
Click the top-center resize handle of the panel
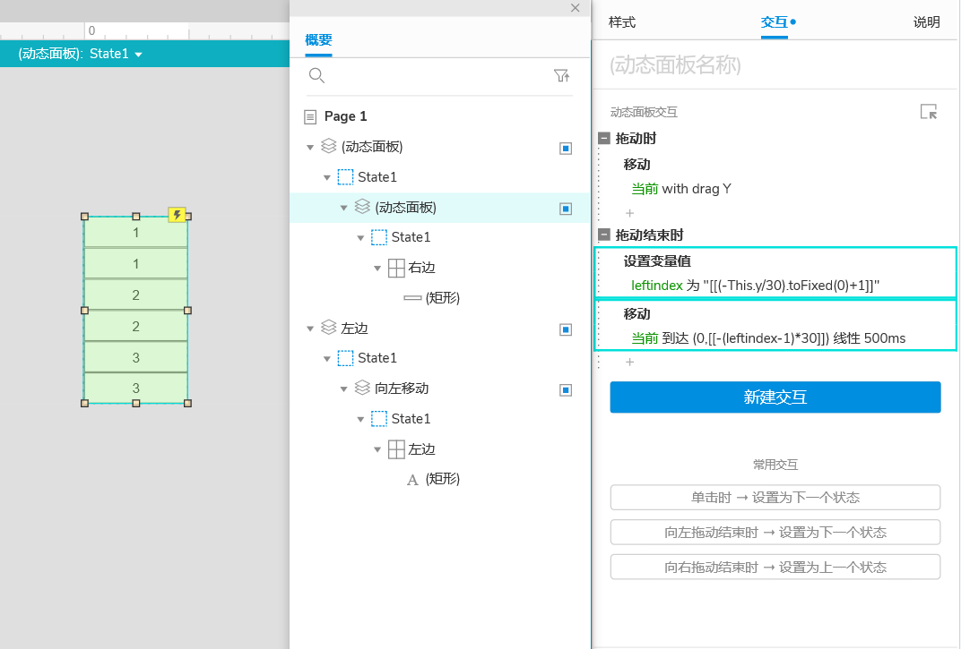136,217
